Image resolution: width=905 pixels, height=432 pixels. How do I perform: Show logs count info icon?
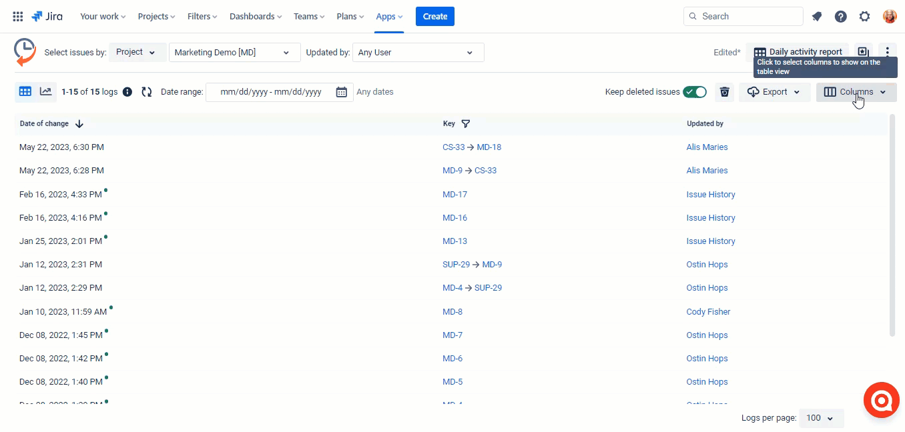[127, 92]
